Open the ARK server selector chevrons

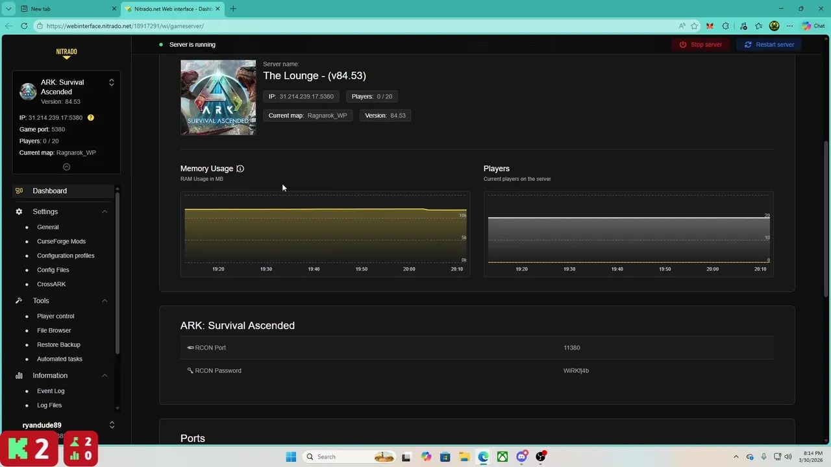point(112,82)
